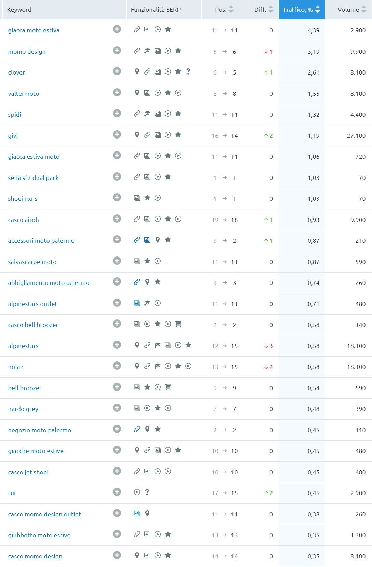
Task: Select traffic value 4,39 in first row
Action: coord(314,30)
